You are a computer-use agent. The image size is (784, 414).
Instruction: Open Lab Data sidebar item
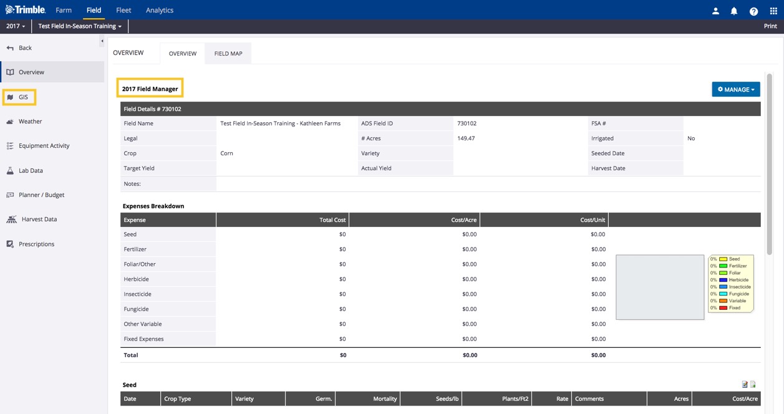coord(31,170)
